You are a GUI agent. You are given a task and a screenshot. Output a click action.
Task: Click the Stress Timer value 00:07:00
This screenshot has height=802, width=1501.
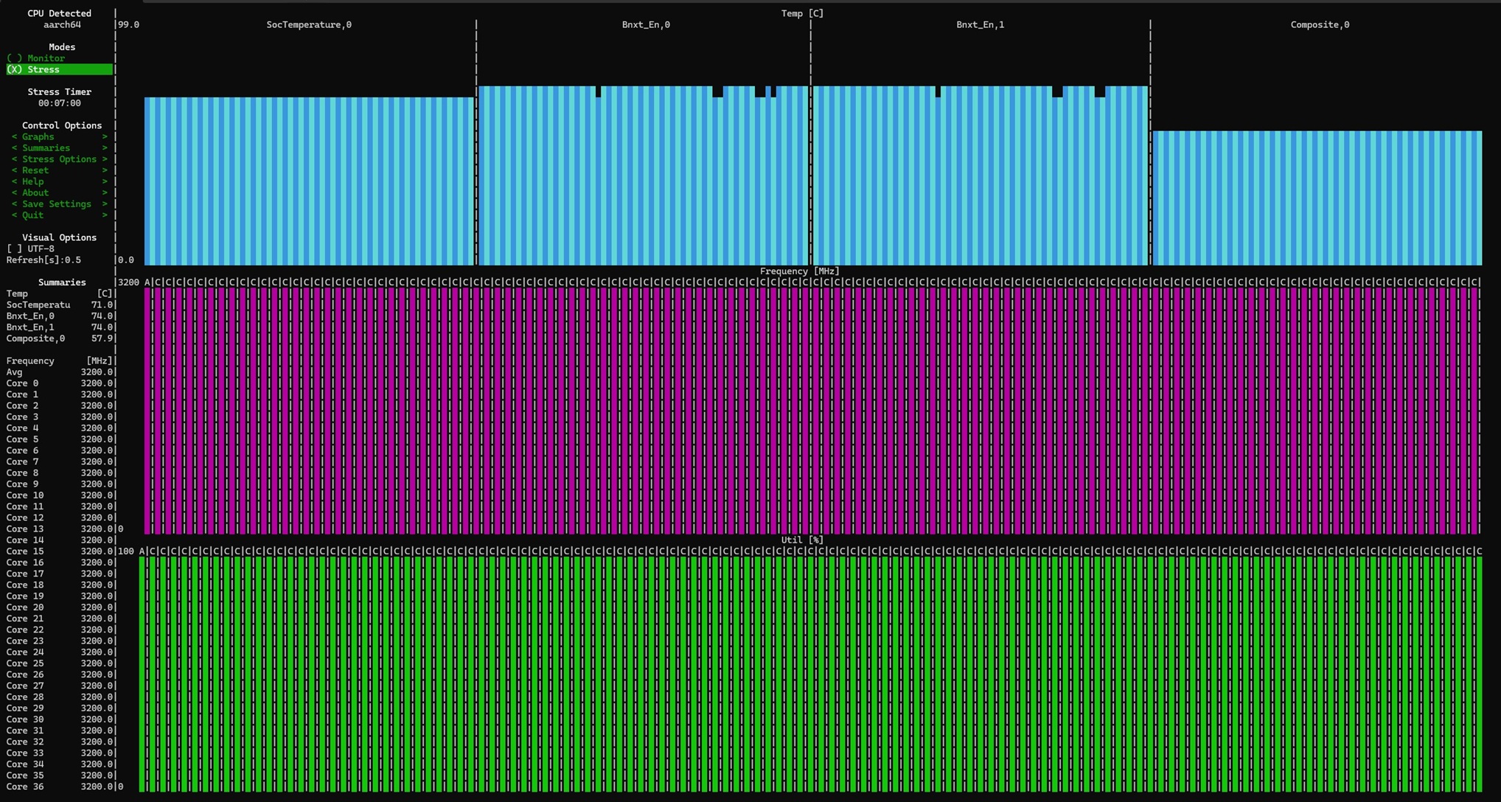tap(60, 103)
